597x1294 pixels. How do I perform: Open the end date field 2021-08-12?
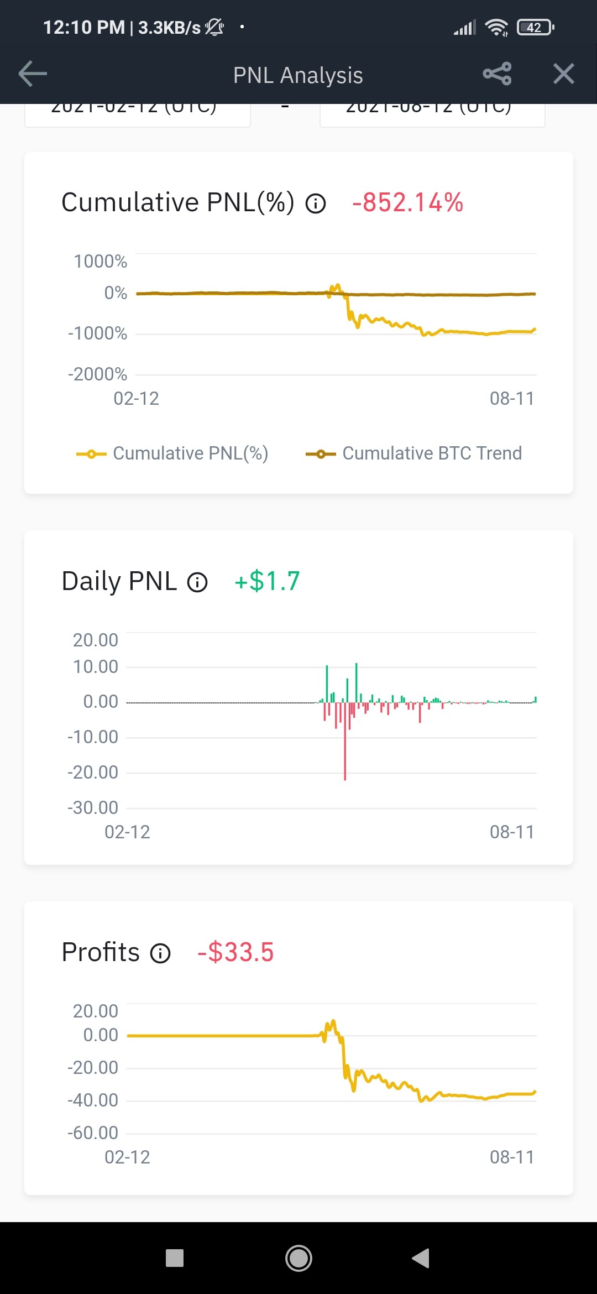(432, 115)
